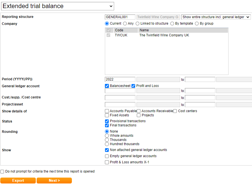Click the GENERAL001 reporting structure field
Screen dimensions: 252x184
tap(120, 17)
